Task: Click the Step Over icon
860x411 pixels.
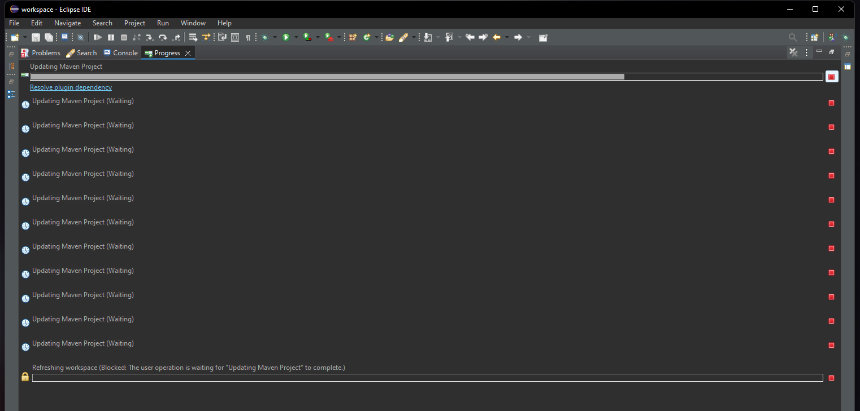Action: pyautogui.click(x=163, y=37)
